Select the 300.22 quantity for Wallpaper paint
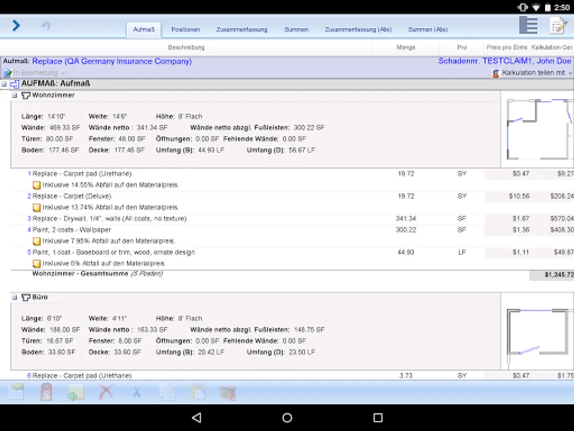This screenshot has height=431, width=574. [x=406, y=230]
